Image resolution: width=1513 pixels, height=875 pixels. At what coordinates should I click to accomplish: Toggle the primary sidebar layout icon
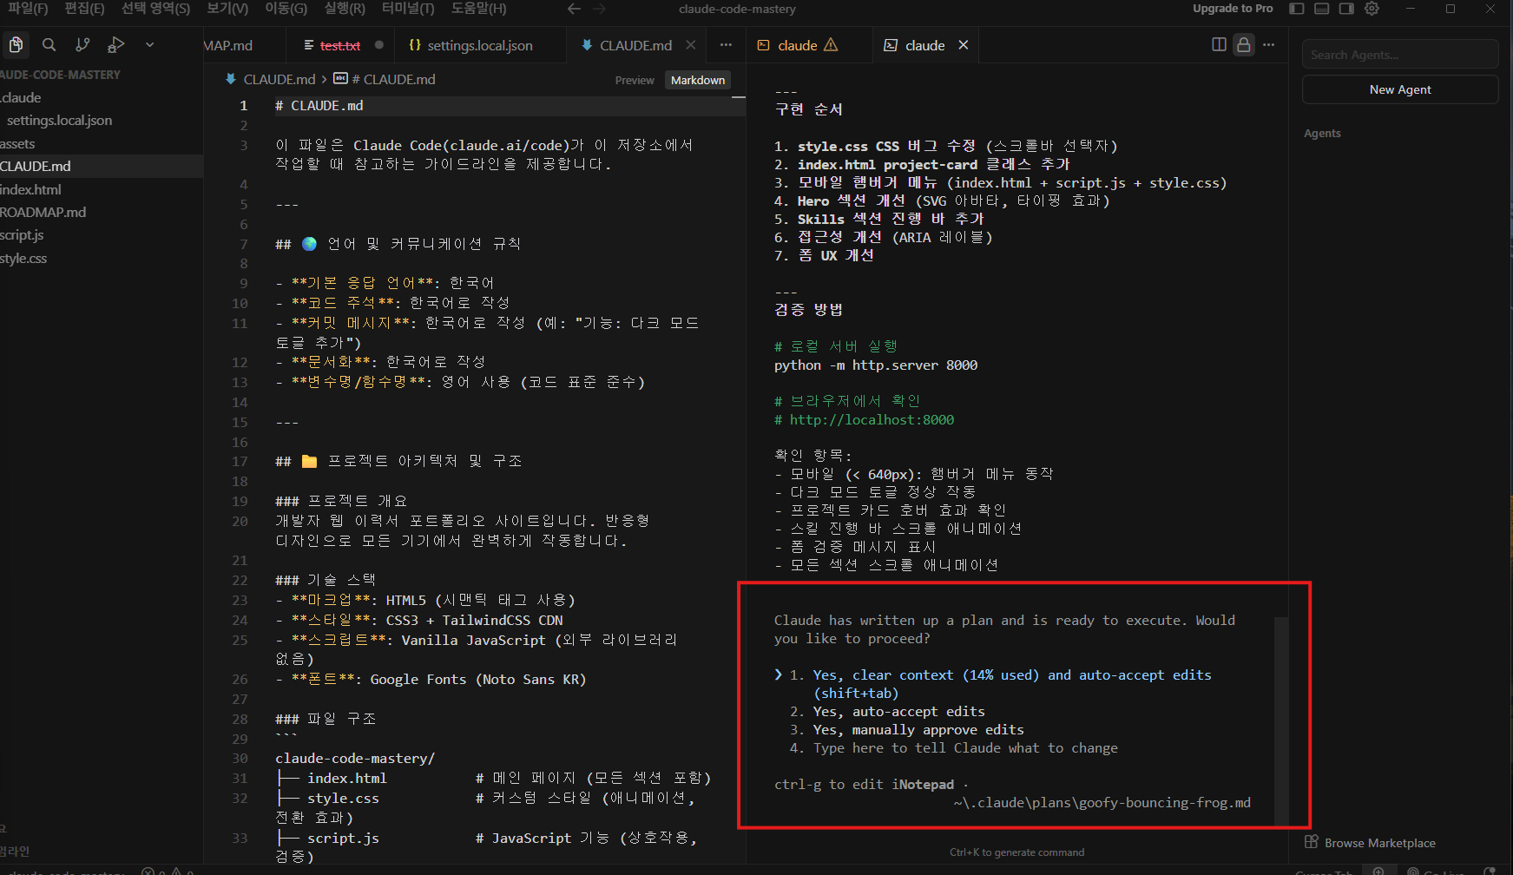[x=1297, y=9]
